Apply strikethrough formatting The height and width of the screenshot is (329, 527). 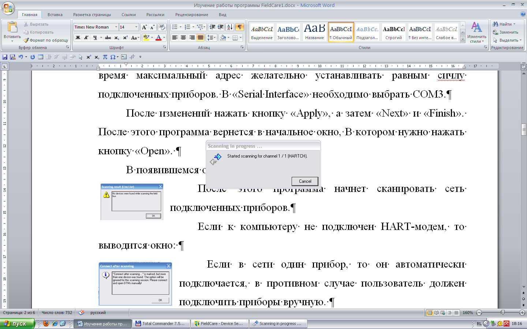[108, 38]
